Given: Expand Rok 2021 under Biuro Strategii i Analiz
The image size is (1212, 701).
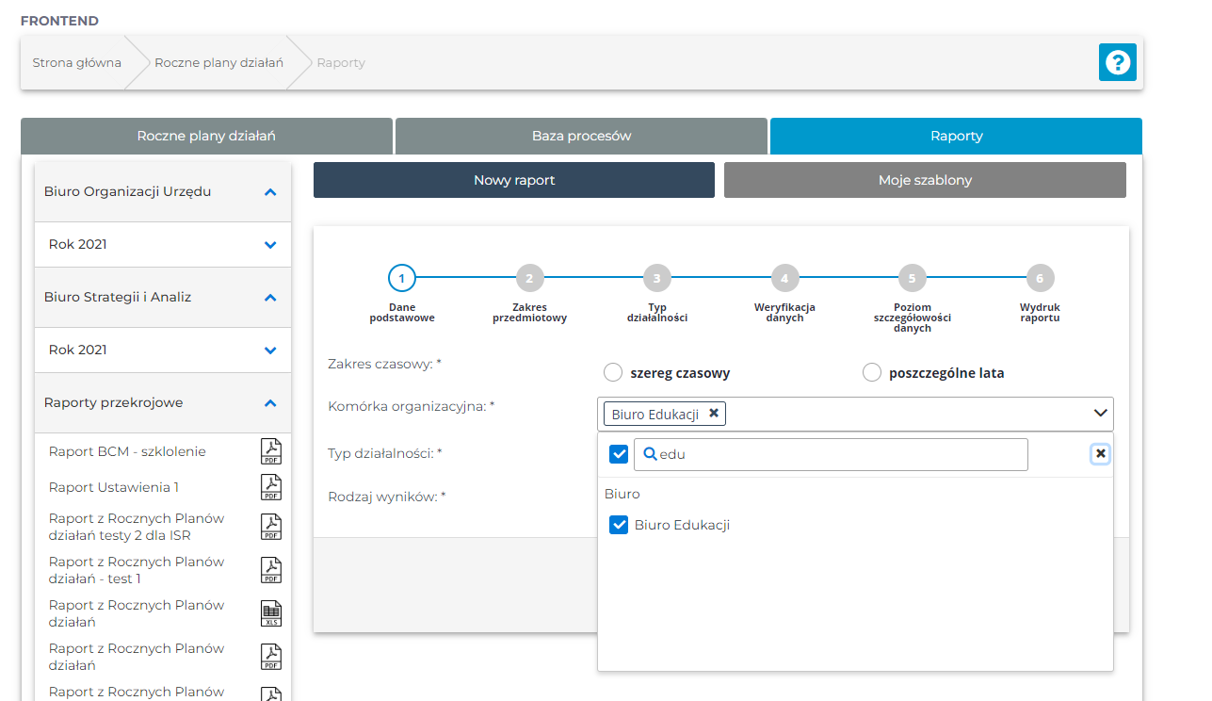Looking at the screenshot, I should click(270, 350).
